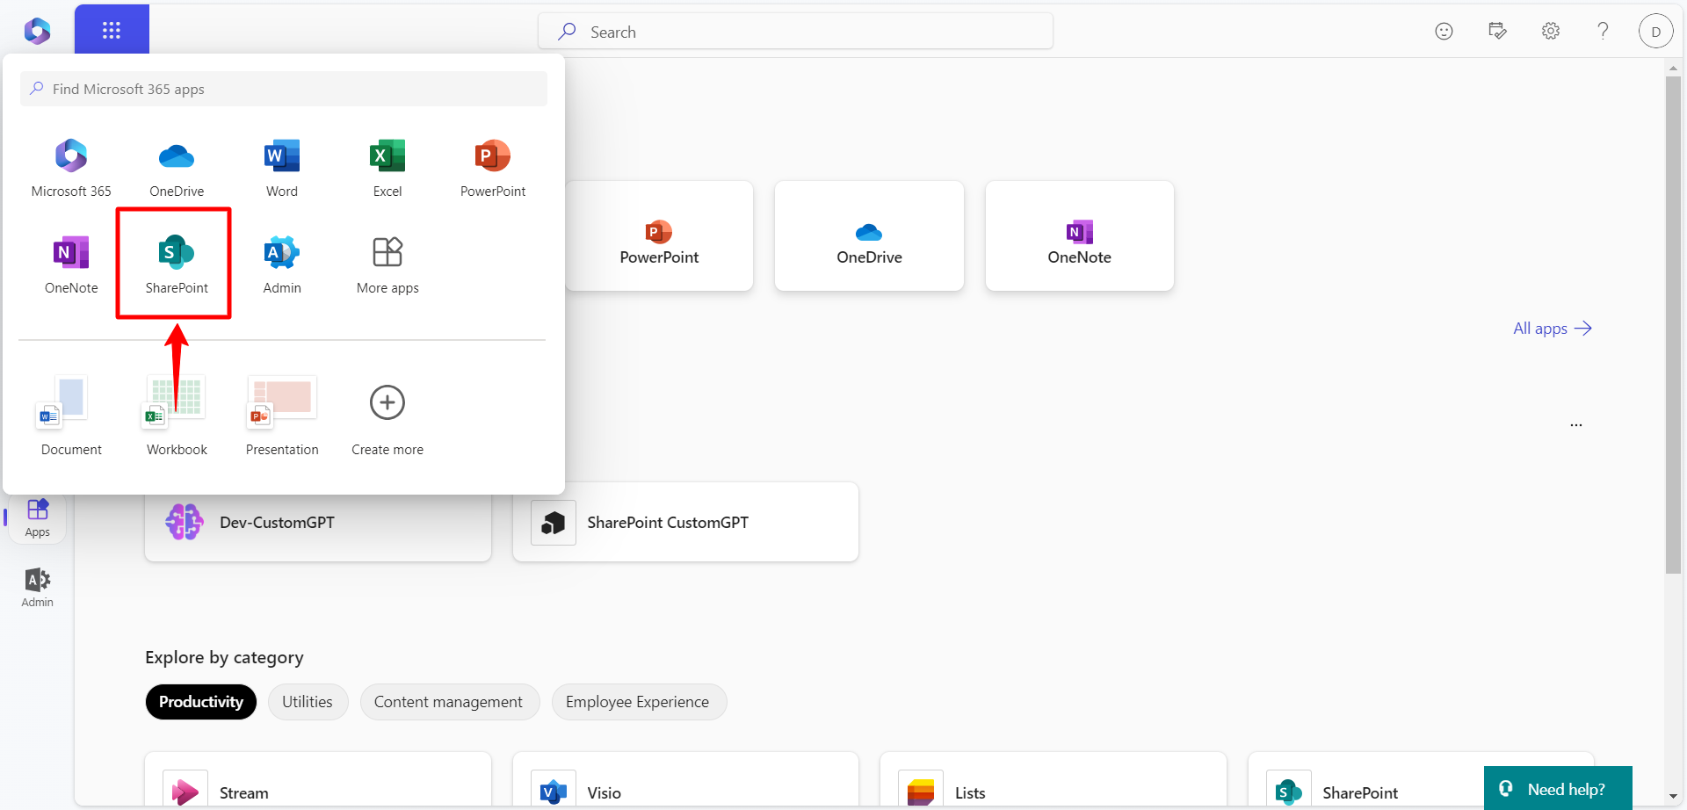Create a new PowerPoint Presentation

coord(282,416)
